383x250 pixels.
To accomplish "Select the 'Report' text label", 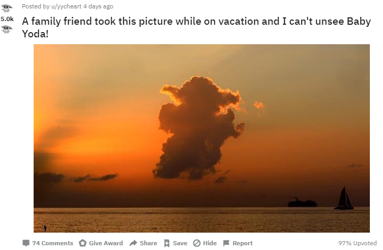I will coord(243,243).
